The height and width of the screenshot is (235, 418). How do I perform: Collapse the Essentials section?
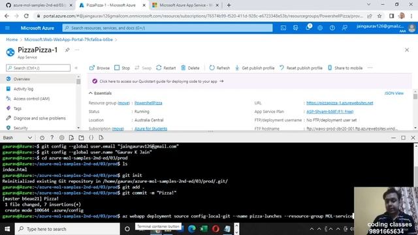click(100, 93)
